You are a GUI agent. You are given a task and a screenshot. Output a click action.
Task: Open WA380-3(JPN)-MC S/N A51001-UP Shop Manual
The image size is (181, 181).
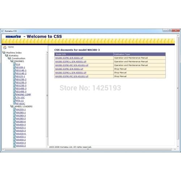(72, 76)
